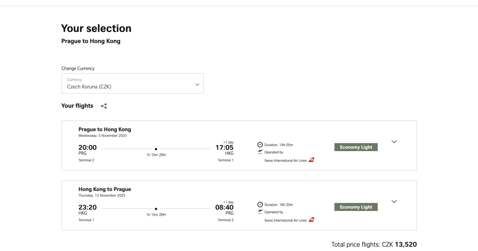Click the Economy Light badge on return flight
Screen dimensions: 478x251
pos(356,207)
